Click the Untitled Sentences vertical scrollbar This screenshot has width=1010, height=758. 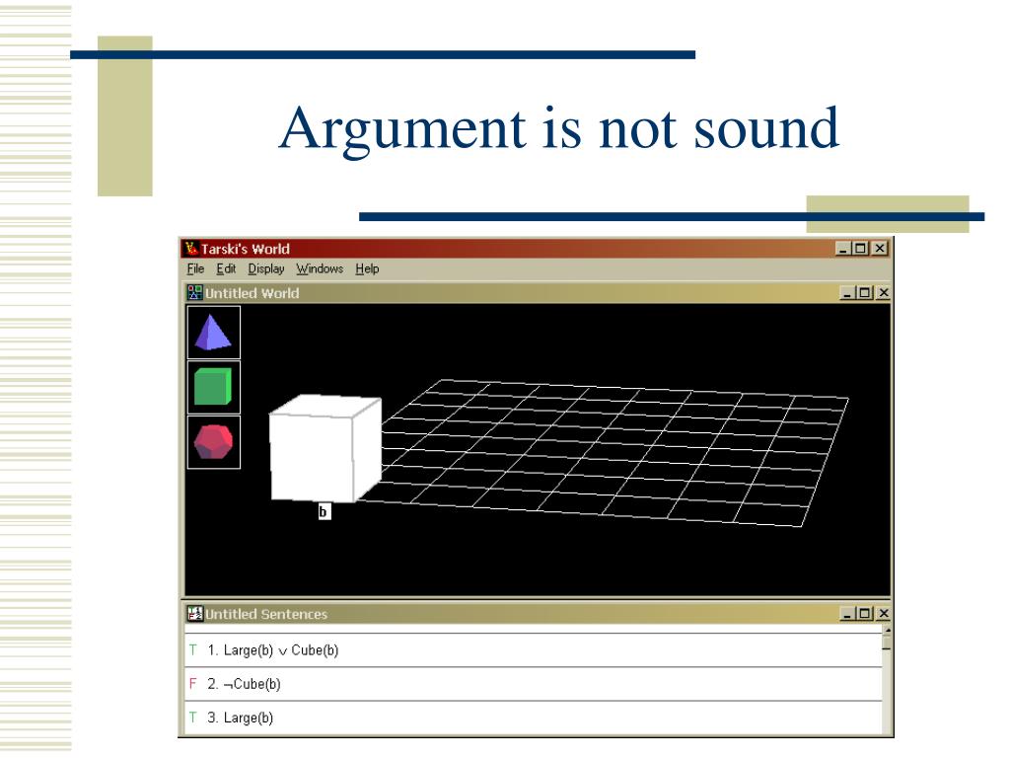887,679
